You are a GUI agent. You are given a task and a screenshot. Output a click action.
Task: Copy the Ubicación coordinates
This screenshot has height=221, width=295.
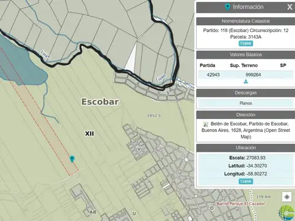click(x=246, y=181)
